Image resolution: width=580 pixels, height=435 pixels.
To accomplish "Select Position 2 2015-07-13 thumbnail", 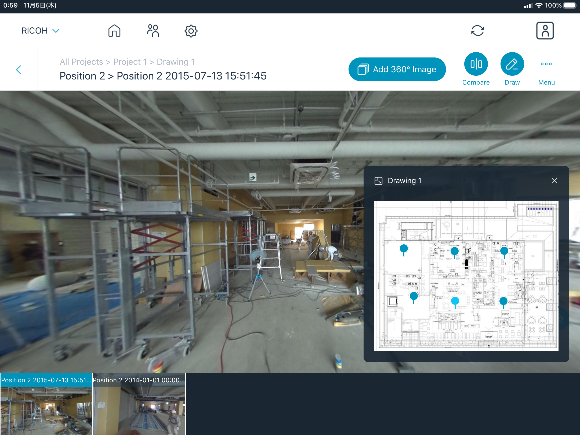I will 46,404.
